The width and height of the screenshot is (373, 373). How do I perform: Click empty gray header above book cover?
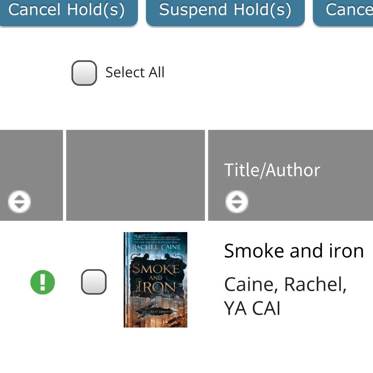[135, 175]
